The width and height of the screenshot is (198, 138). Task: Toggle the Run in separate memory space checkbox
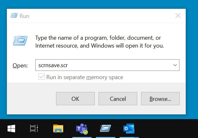[42, 77]
